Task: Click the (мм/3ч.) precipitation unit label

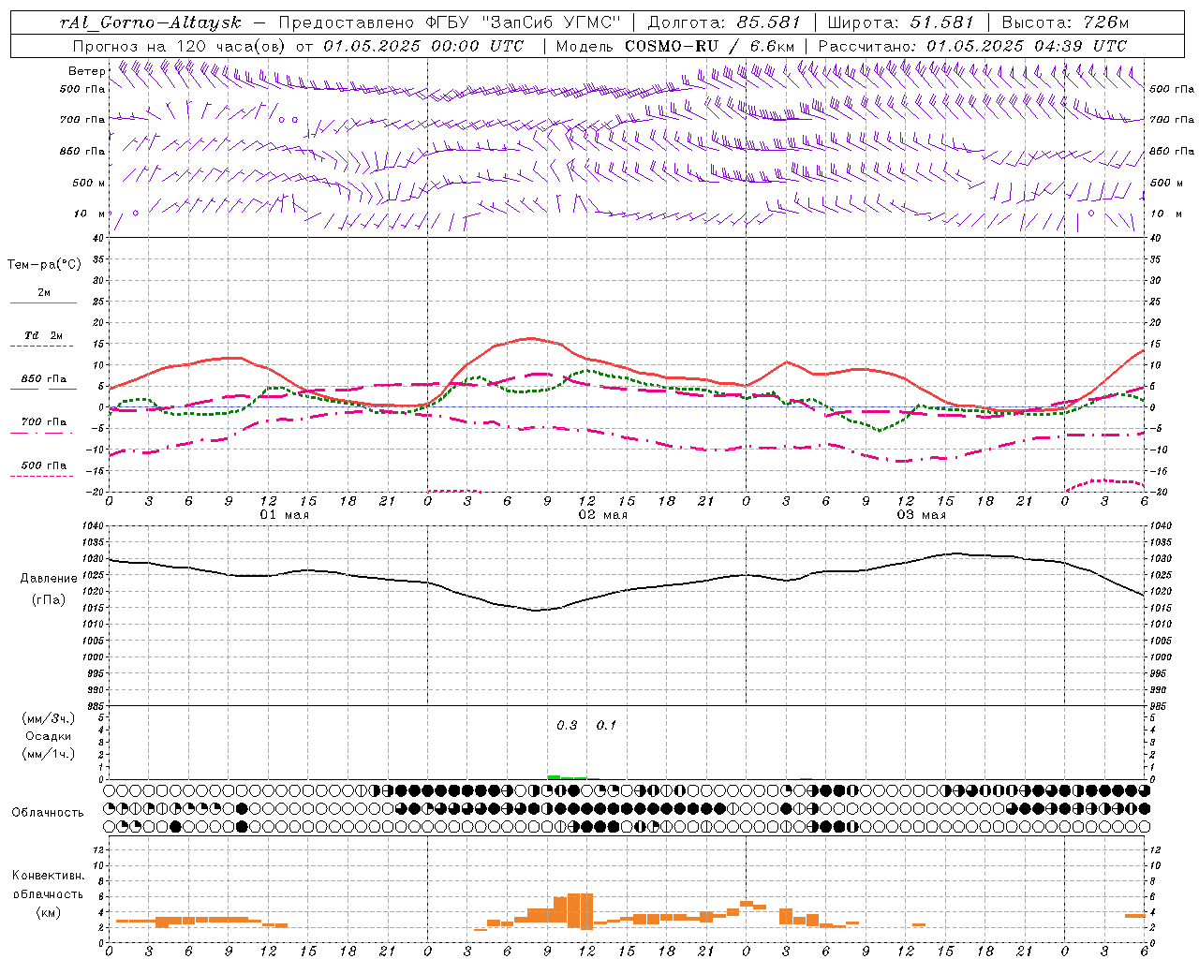Action: pyautogui.click(x=48, y=718)
